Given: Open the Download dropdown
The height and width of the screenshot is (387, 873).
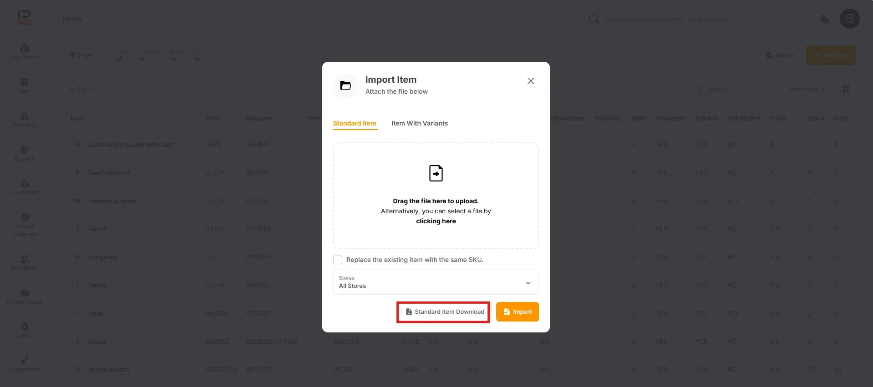Looking at the screenshot, I should point(807,89).
